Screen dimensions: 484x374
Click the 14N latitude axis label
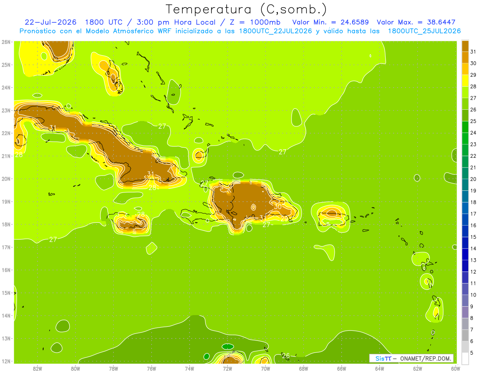pyautogui.click(x=6, y=315)
